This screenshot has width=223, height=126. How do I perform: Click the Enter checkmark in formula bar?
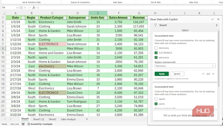pos(29,8)
